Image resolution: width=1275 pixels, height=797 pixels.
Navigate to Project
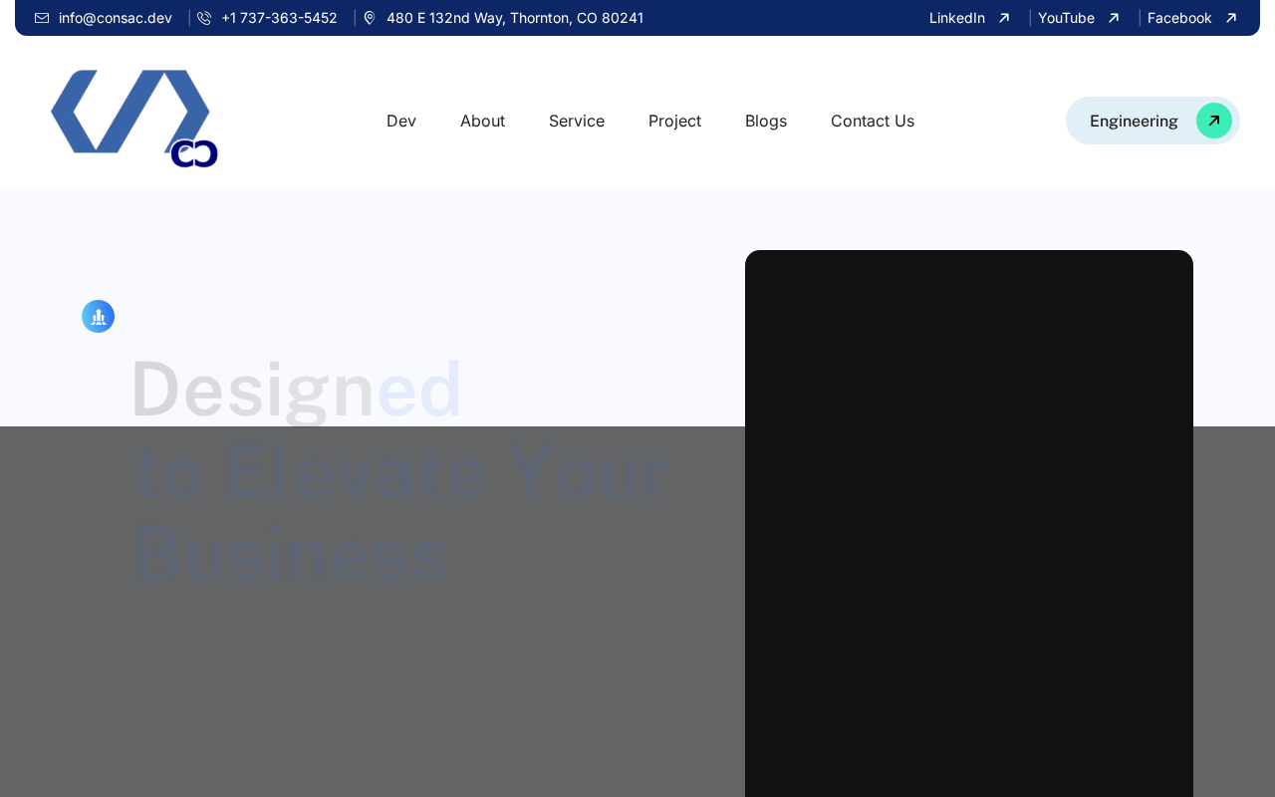coord(674,121)
